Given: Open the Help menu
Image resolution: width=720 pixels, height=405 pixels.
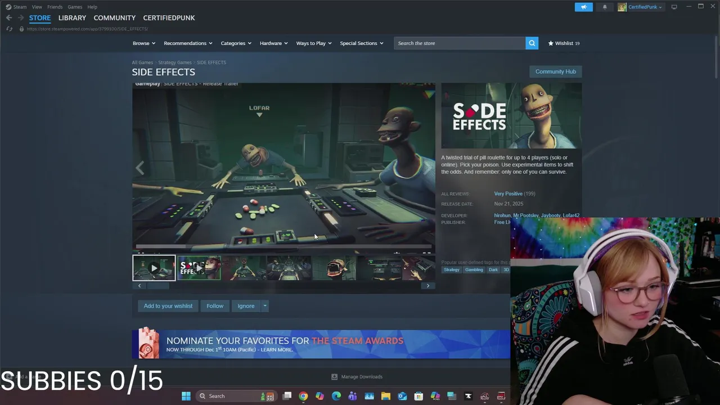Looking at the screenshot, I should (x=92, y=7).
